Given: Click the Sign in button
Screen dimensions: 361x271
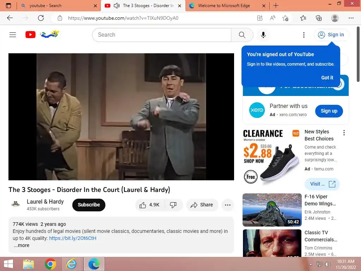Looking at the screenshot, I should click(x=331, y=35).
